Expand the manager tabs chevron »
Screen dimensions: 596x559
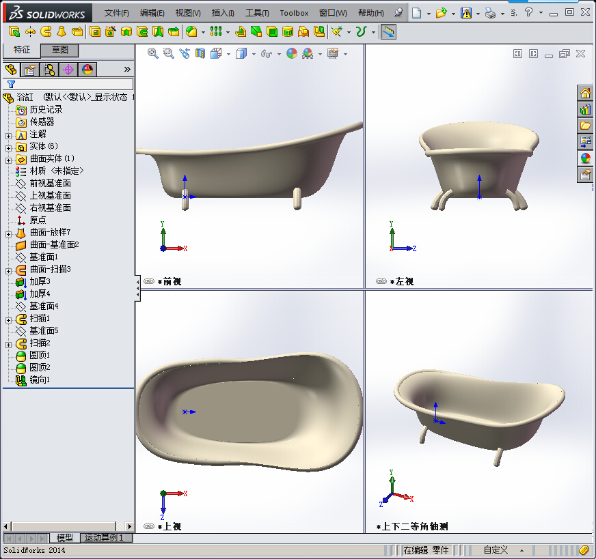tap(127, 69)
